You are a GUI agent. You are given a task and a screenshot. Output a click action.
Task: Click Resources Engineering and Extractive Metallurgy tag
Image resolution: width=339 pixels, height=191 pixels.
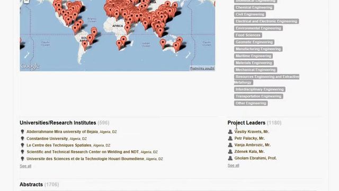click(266, 79)
